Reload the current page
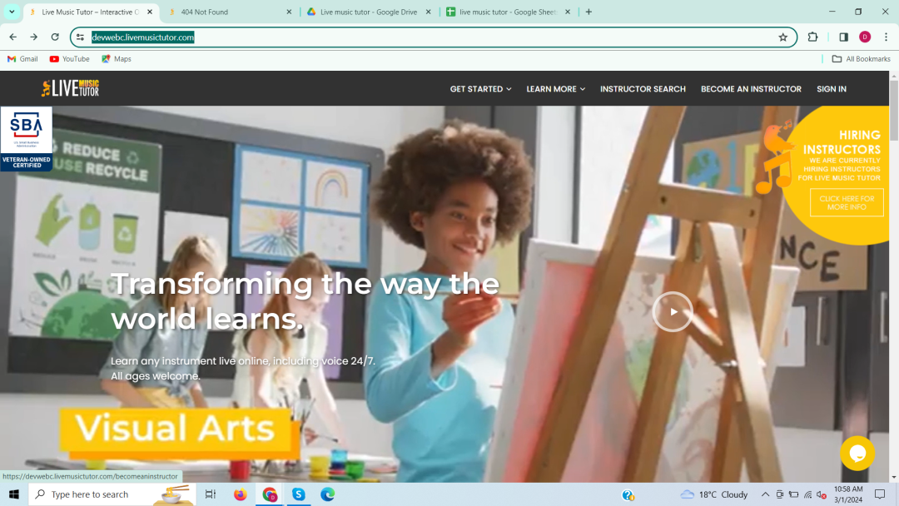The width and height of the screenshot is (899, 506). 55,37
